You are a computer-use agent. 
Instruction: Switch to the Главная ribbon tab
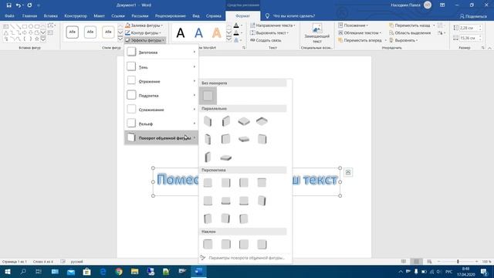[29, 15]
